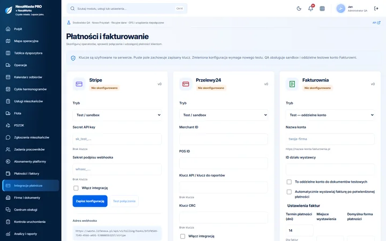Expand Przelewy24 Tryb dropdown
Image resolution: width=386 pixels, height=241 pixels.
(x=224, y=115)
